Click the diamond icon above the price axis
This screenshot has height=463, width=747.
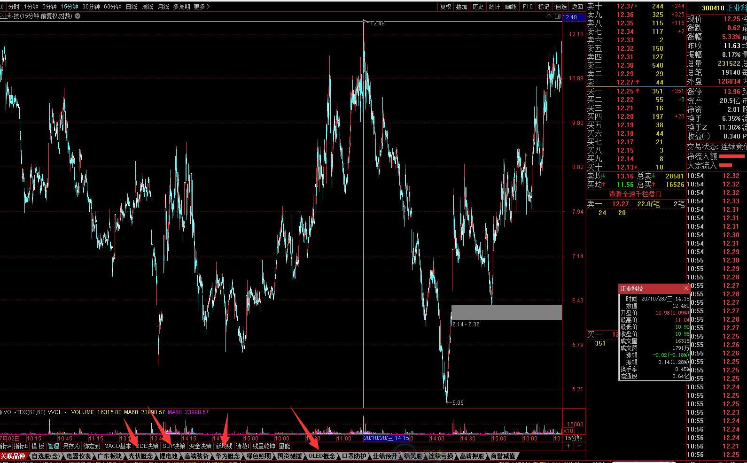point(549,16)
